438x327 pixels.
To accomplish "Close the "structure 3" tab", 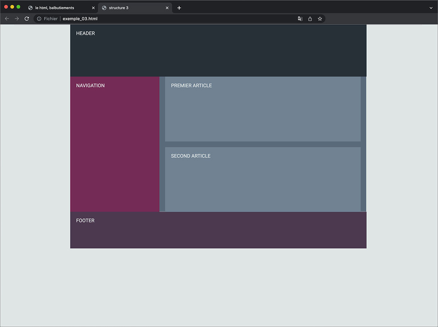I will tap(167, 8).
